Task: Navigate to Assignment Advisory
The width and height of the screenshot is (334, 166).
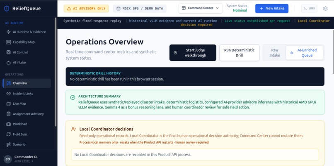Action: pyautogui.click(x=27, y=114)
